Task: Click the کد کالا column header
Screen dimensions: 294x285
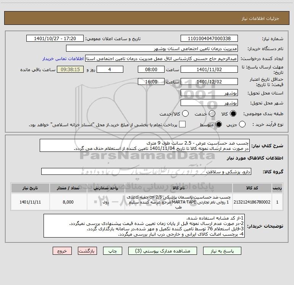Action: [252, 188]
